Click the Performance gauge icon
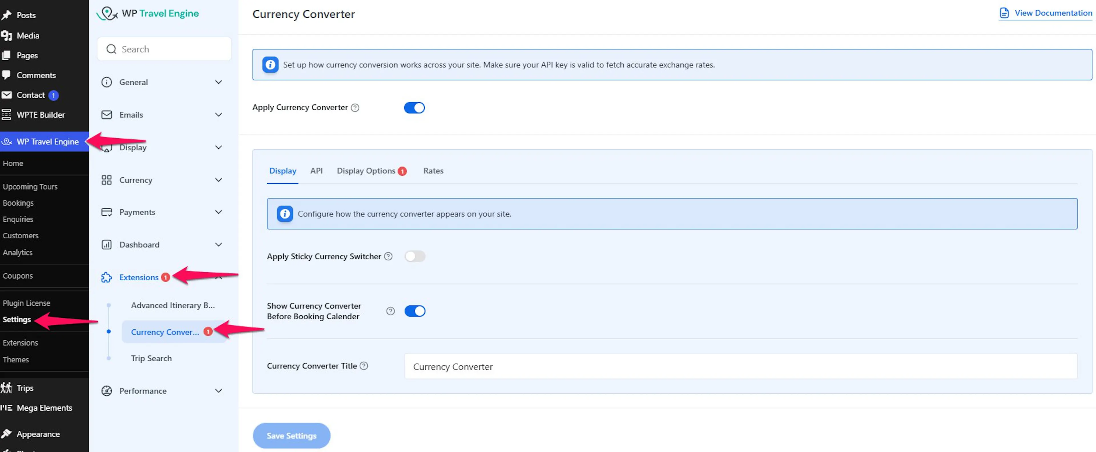The height and width of the screenshot is (452, 1096). [x=106, y=391]
